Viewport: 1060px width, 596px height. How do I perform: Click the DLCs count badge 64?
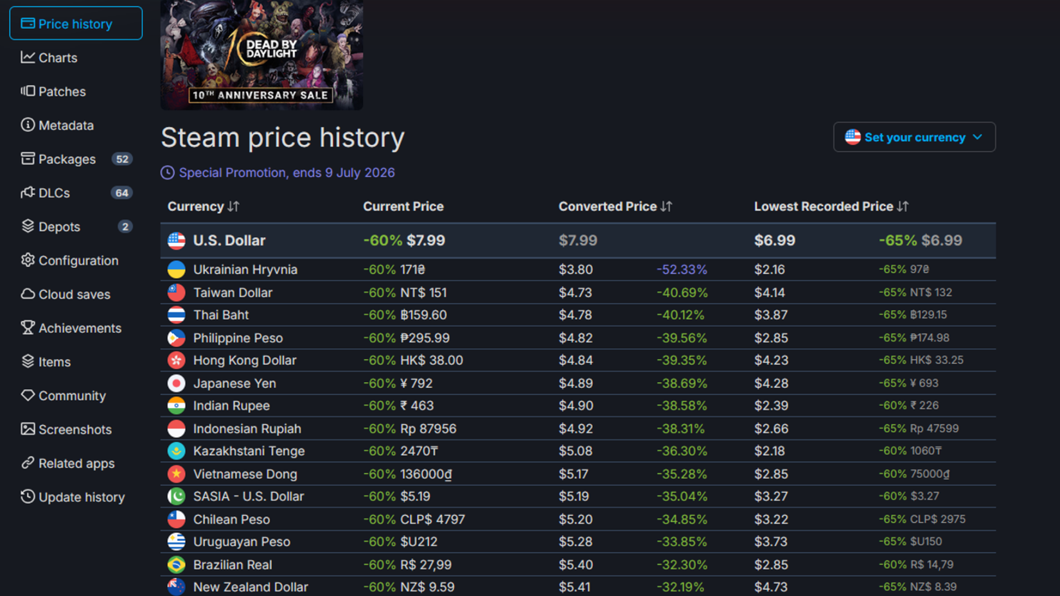pyautogui.click(x=121, y=193)
